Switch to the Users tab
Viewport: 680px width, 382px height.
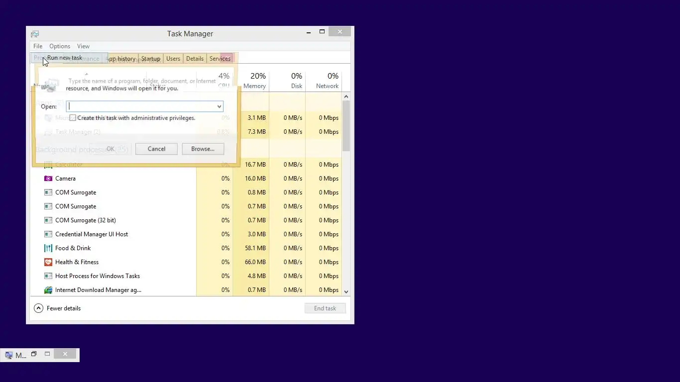173,59
